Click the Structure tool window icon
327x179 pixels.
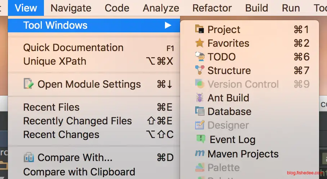[x=199, y=70]
